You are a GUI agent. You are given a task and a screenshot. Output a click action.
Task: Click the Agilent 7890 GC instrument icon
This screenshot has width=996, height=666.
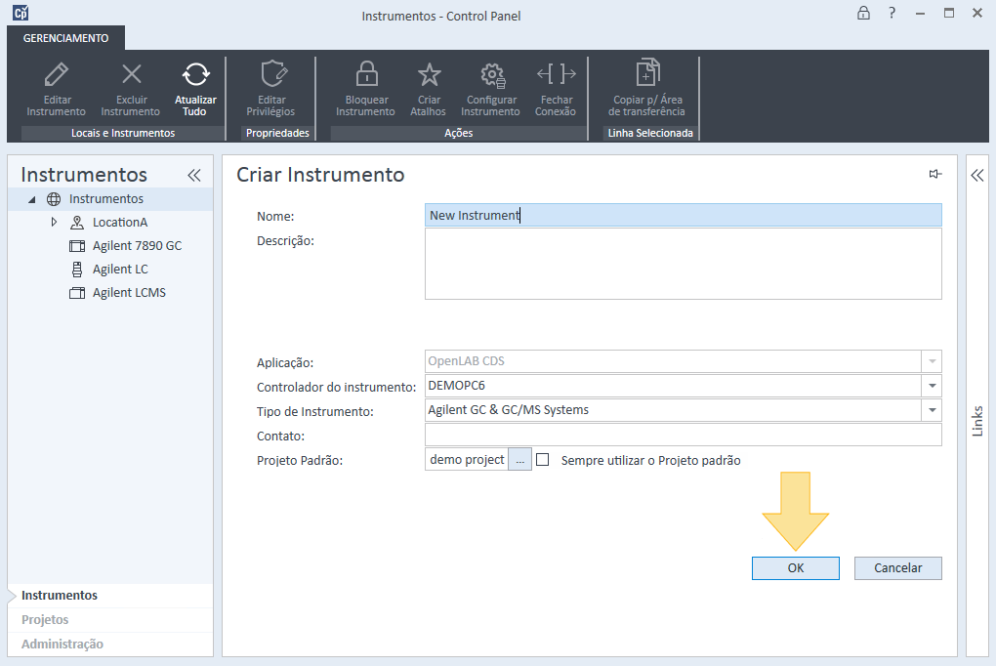point(77,246)
